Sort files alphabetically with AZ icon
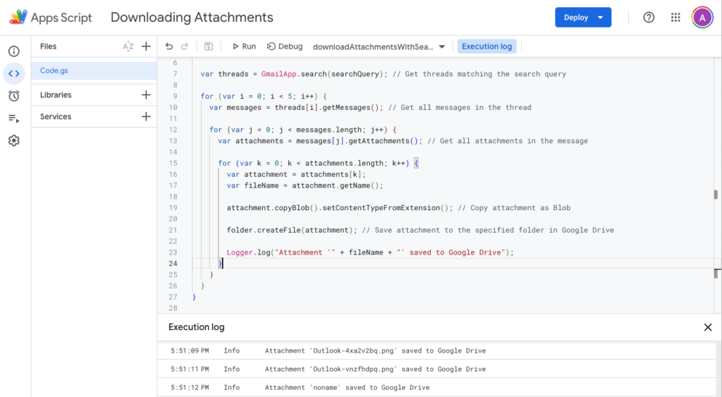 [128, 46]
